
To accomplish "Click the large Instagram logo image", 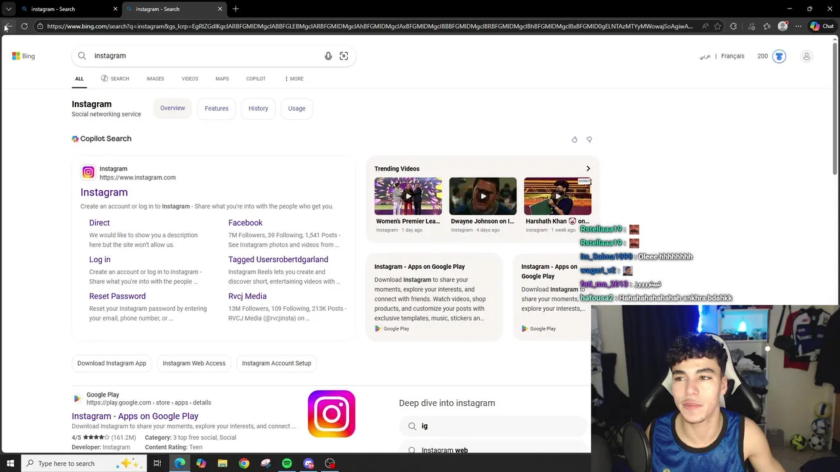I will click(x=331, y=414).
